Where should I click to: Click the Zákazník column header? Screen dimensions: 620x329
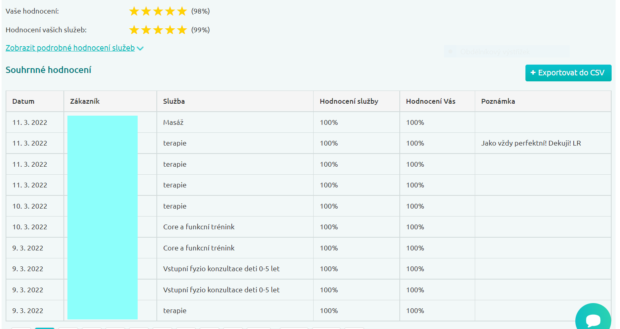coord(85,101)
